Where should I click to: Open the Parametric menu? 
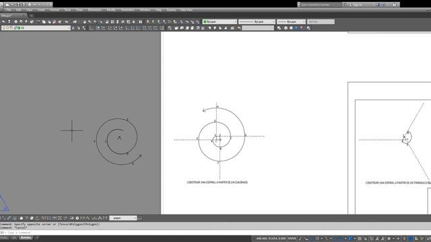pos(127,10)
